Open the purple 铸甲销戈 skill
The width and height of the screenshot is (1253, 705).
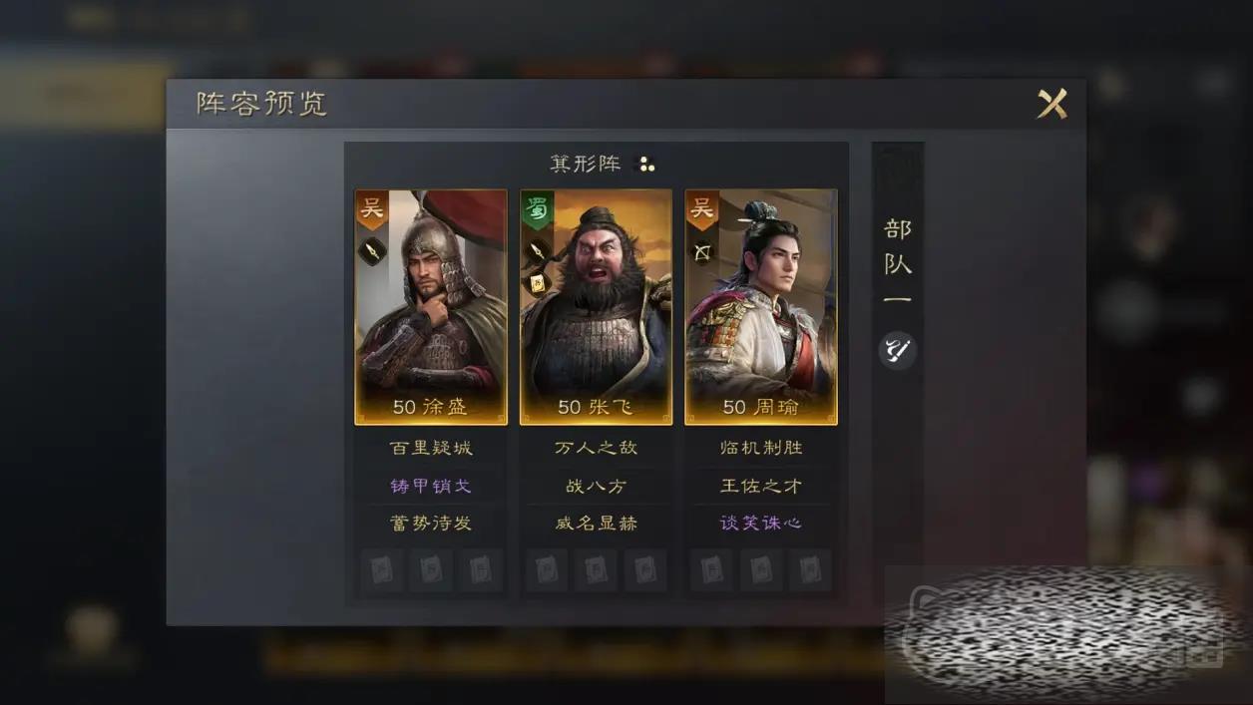pyautogui.click(x=431, y=486)
